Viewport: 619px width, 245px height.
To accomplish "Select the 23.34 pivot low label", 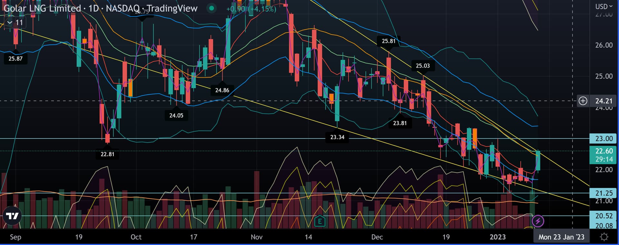I will point(337,137).
